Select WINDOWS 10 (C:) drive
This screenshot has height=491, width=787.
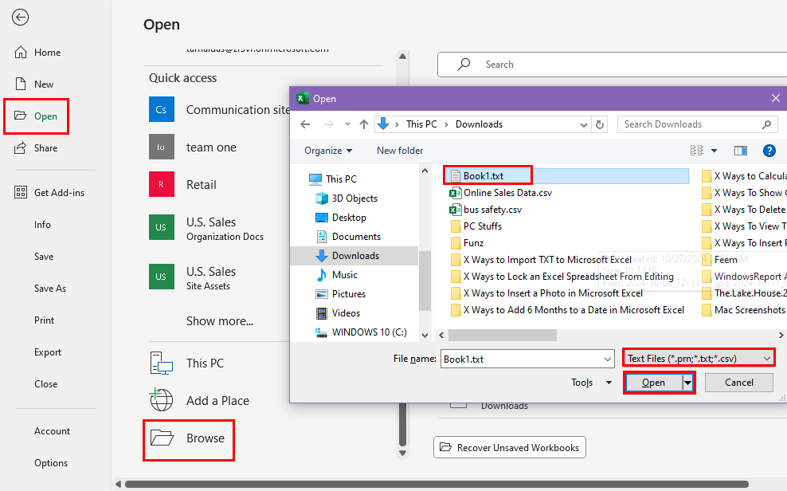(360, 332)
